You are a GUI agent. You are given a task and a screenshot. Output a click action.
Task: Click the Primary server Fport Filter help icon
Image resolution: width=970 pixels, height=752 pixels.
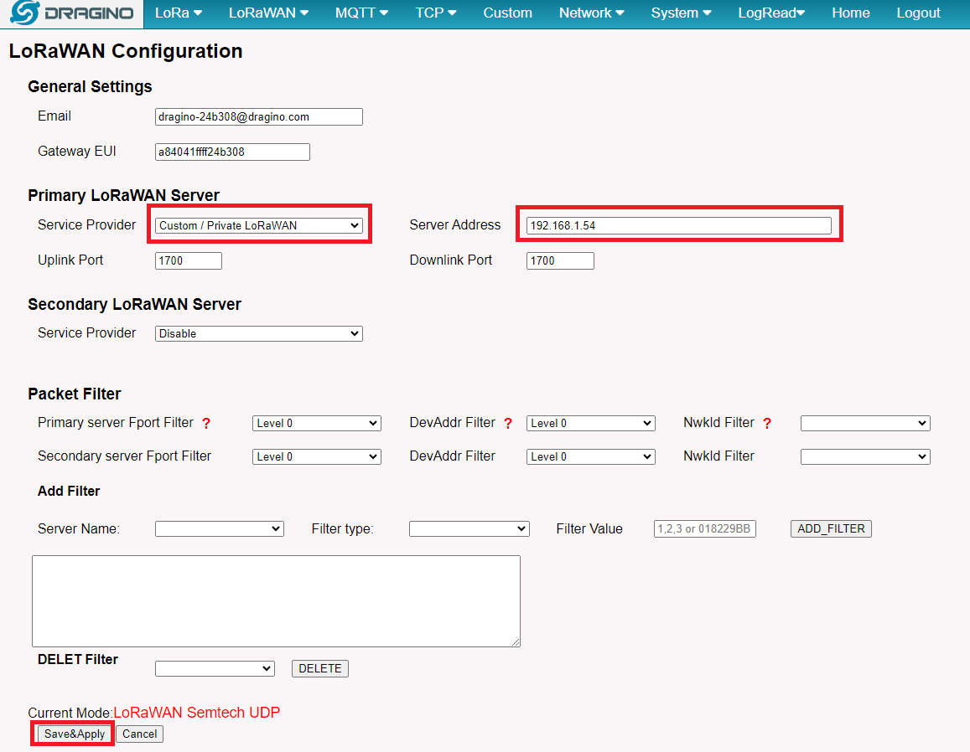(x=206, y=424)
